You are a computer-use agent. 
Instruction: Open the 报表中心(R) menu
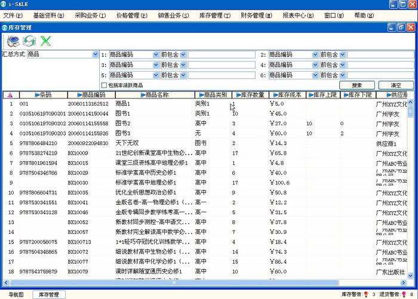[298, 16]
